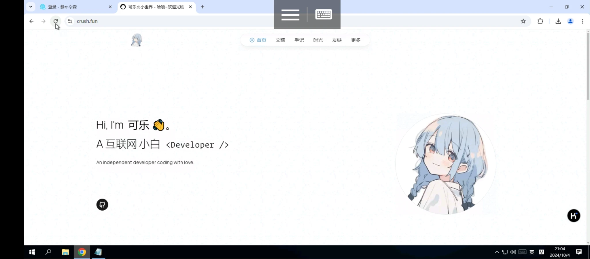The width and height of the screenshot is (590, 259).
Task: Bookmark this page with the star icon
Action: pyautogui.click(x=523, y=21)
